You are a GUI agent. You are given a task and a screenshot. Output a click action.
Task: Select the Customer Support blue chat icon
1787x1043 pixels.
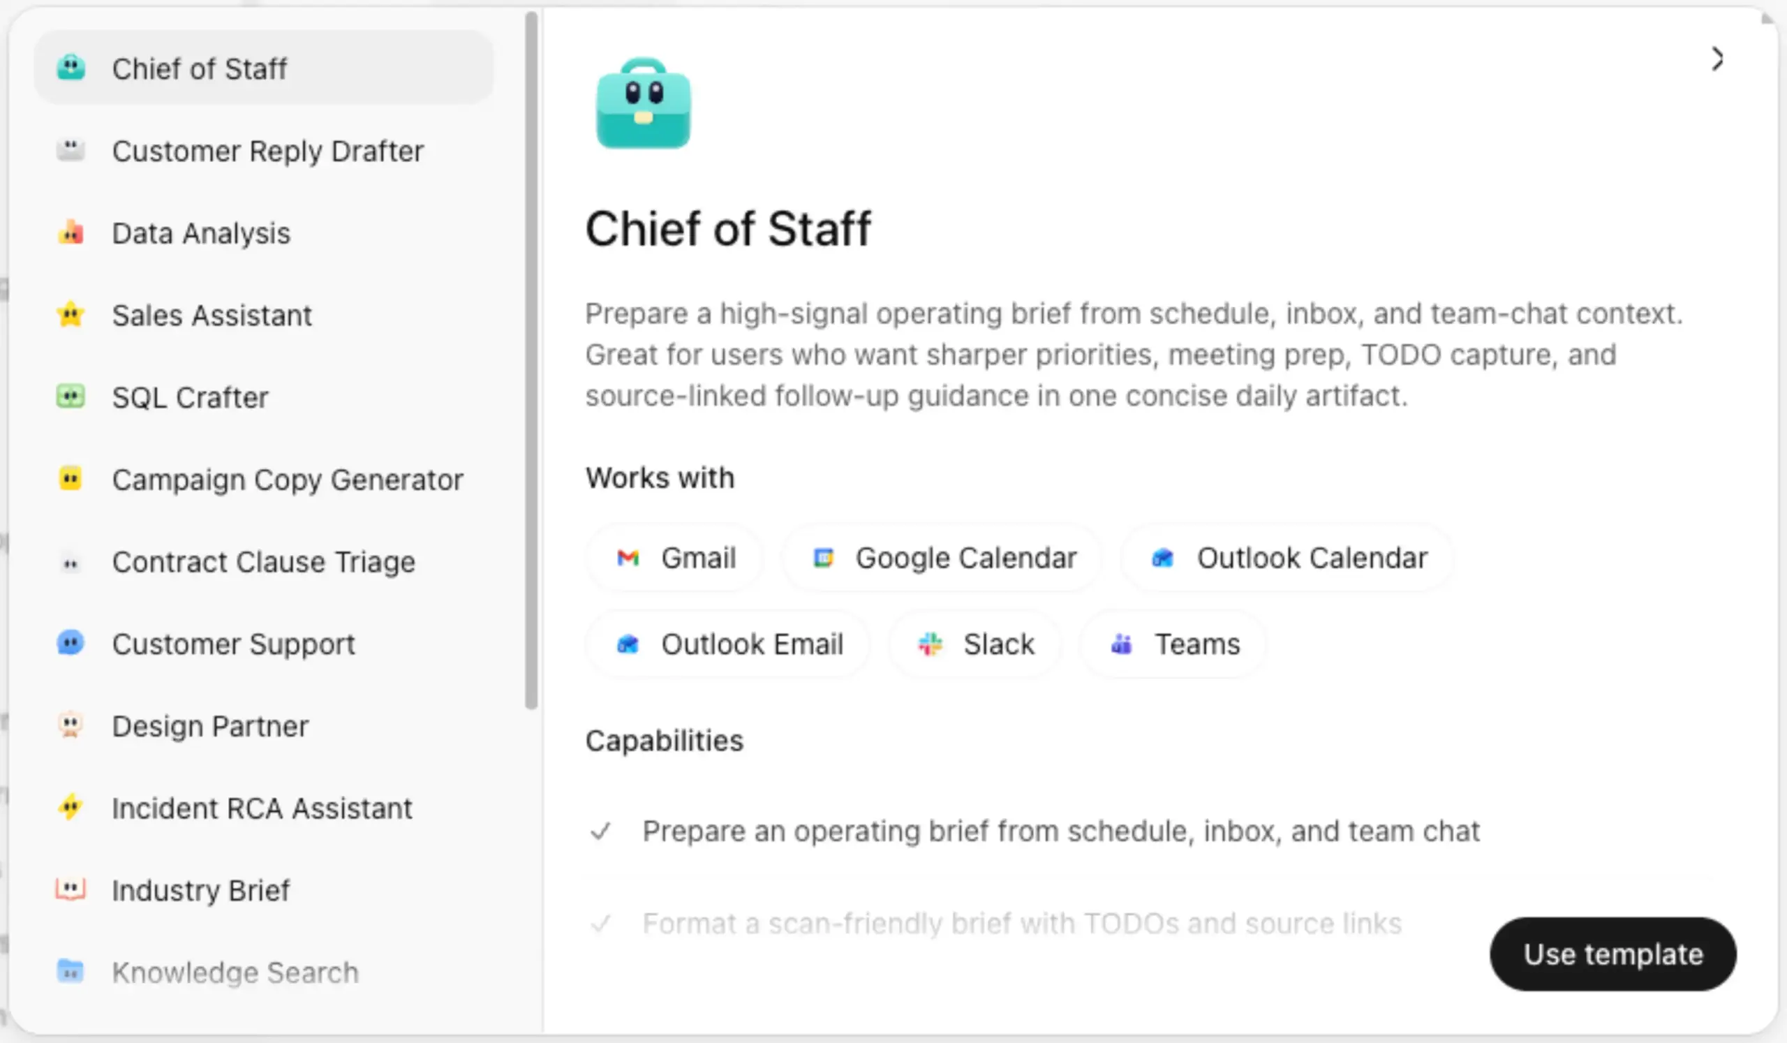click(x=71, y=643)
